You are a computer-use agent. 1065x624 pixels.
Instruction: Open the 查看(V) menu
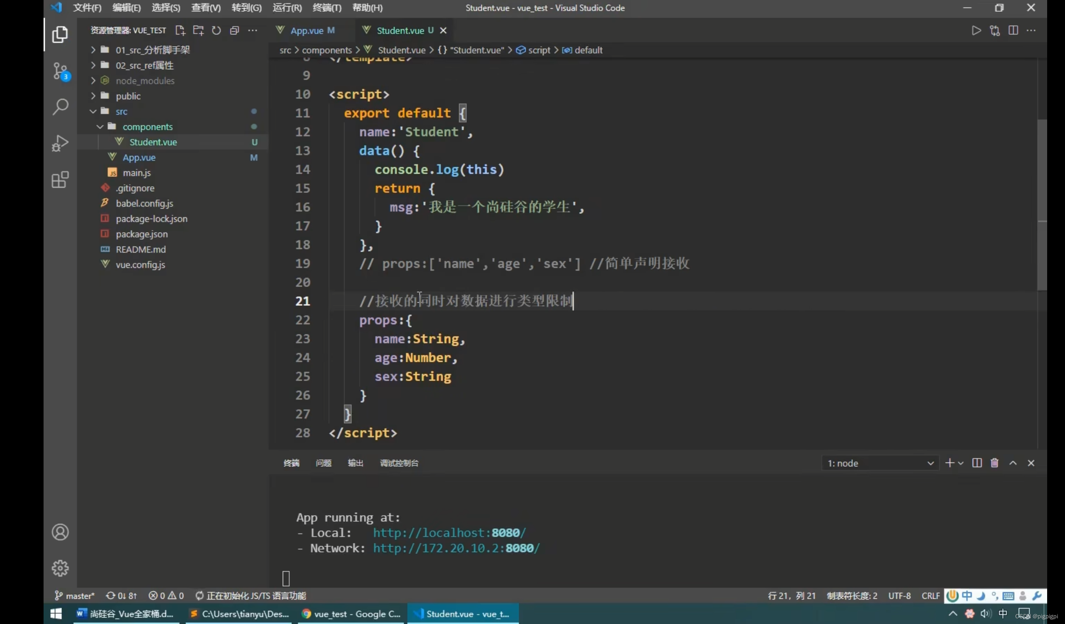[x=206, y=8]
